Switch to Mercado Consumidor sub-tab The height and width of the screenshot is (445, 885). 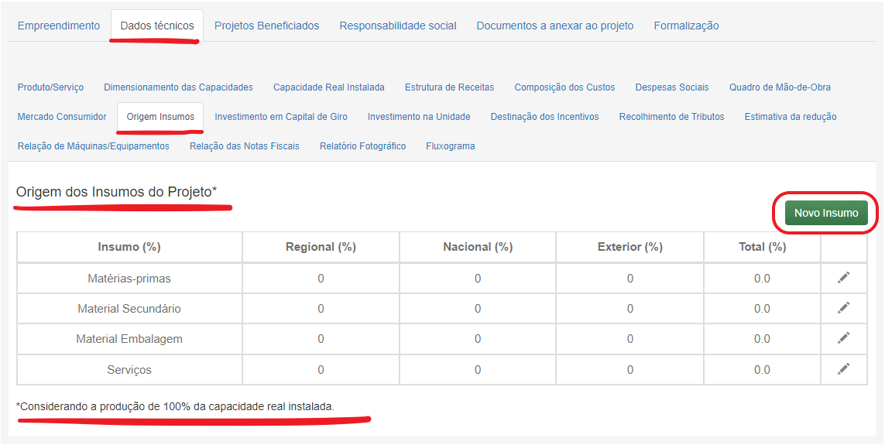pyautogui.click(x=62, y=117)
